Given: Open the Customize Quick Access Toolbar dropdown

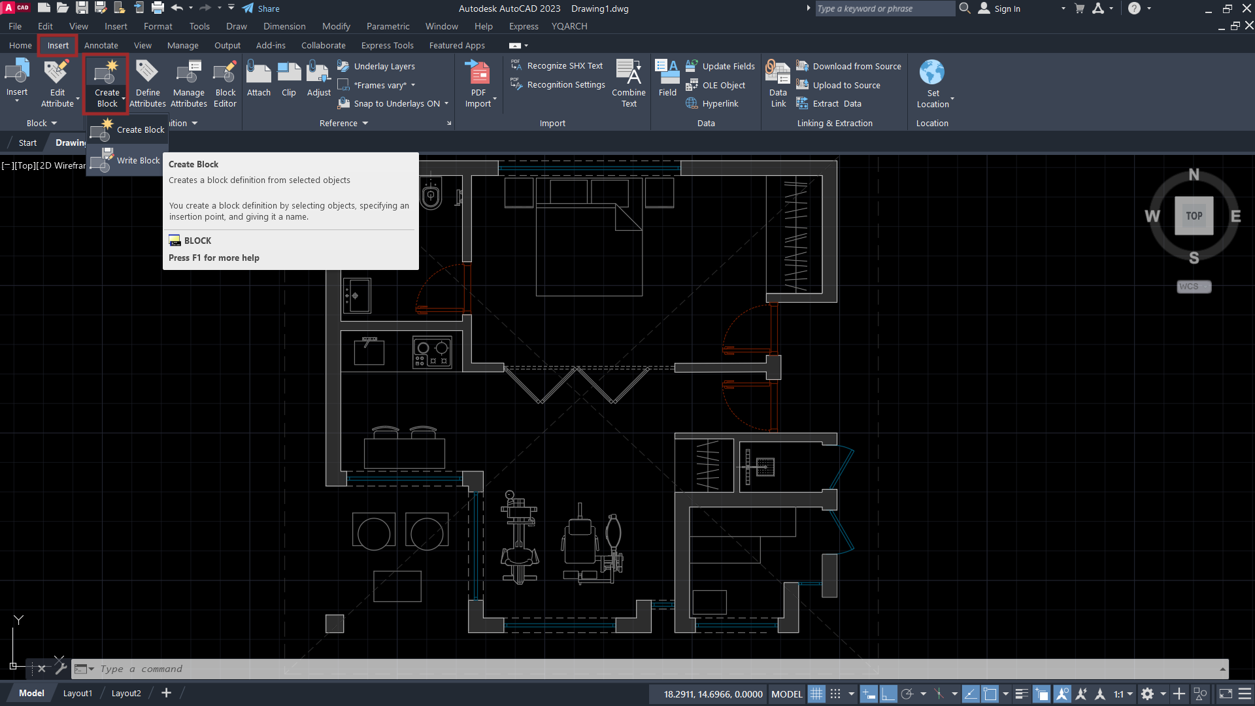Looking at the screenshot, I should pos(231,8).
